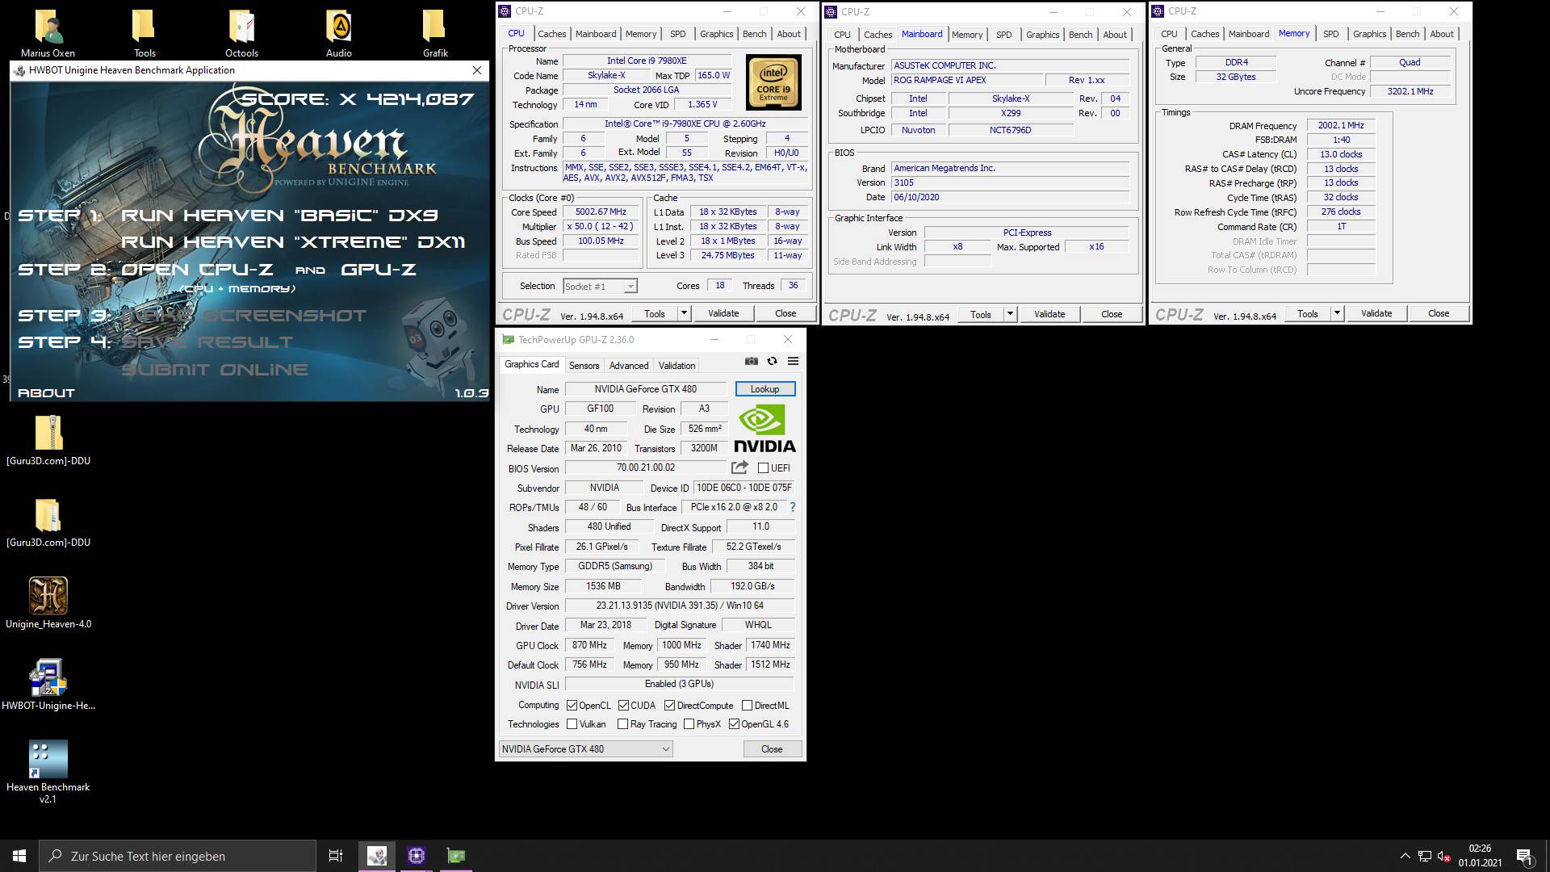
Task: Click the Bus Interface question mark
Action: point(792,507)
